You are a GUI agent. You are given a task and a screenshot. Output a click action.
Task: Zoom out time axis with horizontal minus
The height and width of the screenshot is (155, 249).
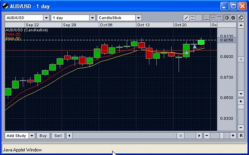click(207, 135)
